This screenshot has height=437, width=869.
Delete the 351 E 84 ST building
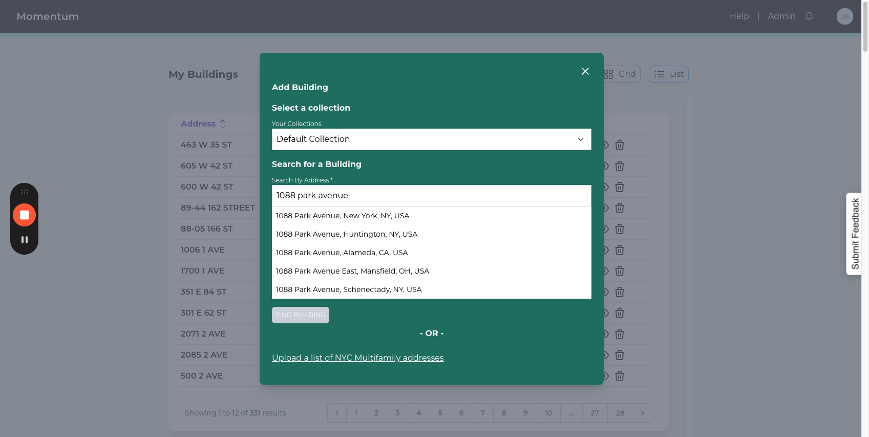(620, 292)
